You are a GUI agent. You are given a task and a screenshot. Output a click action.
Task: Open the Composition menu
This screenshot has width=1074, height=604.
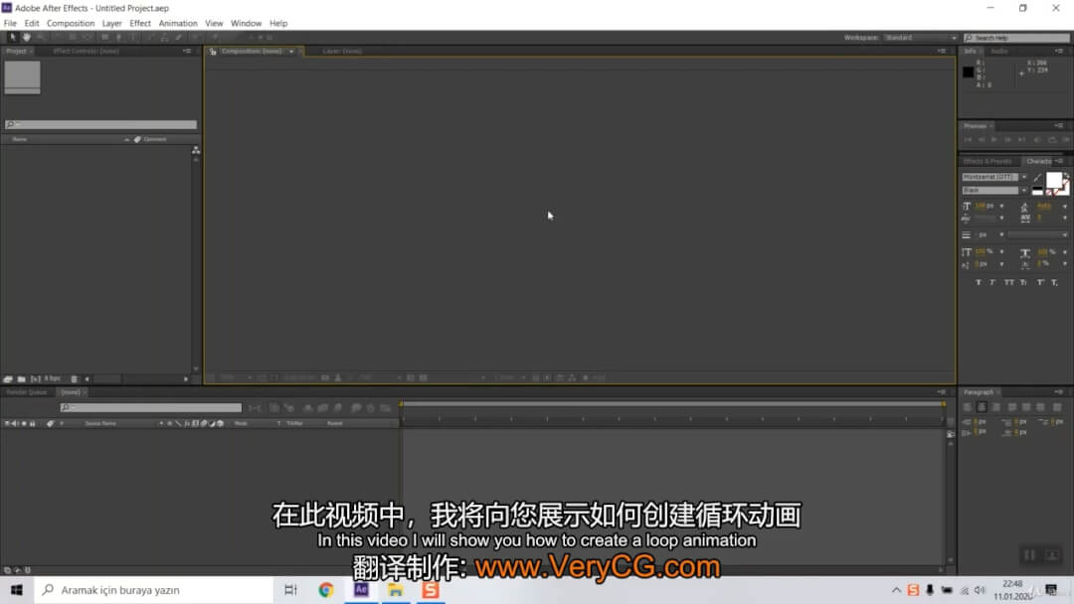71,23
